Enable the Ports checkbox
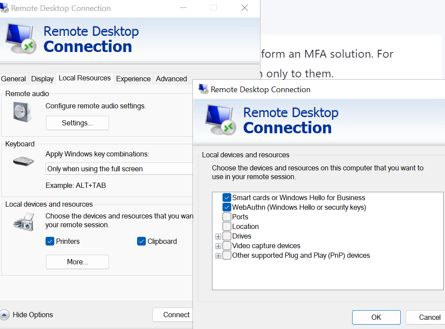Viewport: 445px width, 329px height. [227, 217]
